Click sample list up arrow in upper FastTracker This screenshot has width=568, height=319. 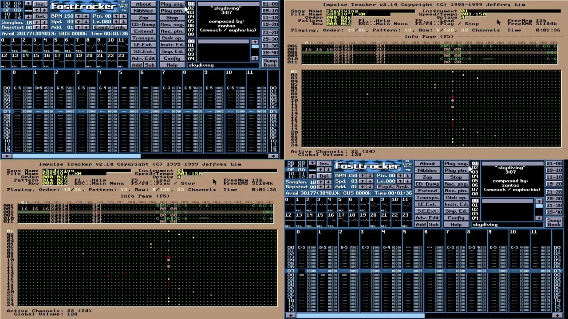(255, 42)
